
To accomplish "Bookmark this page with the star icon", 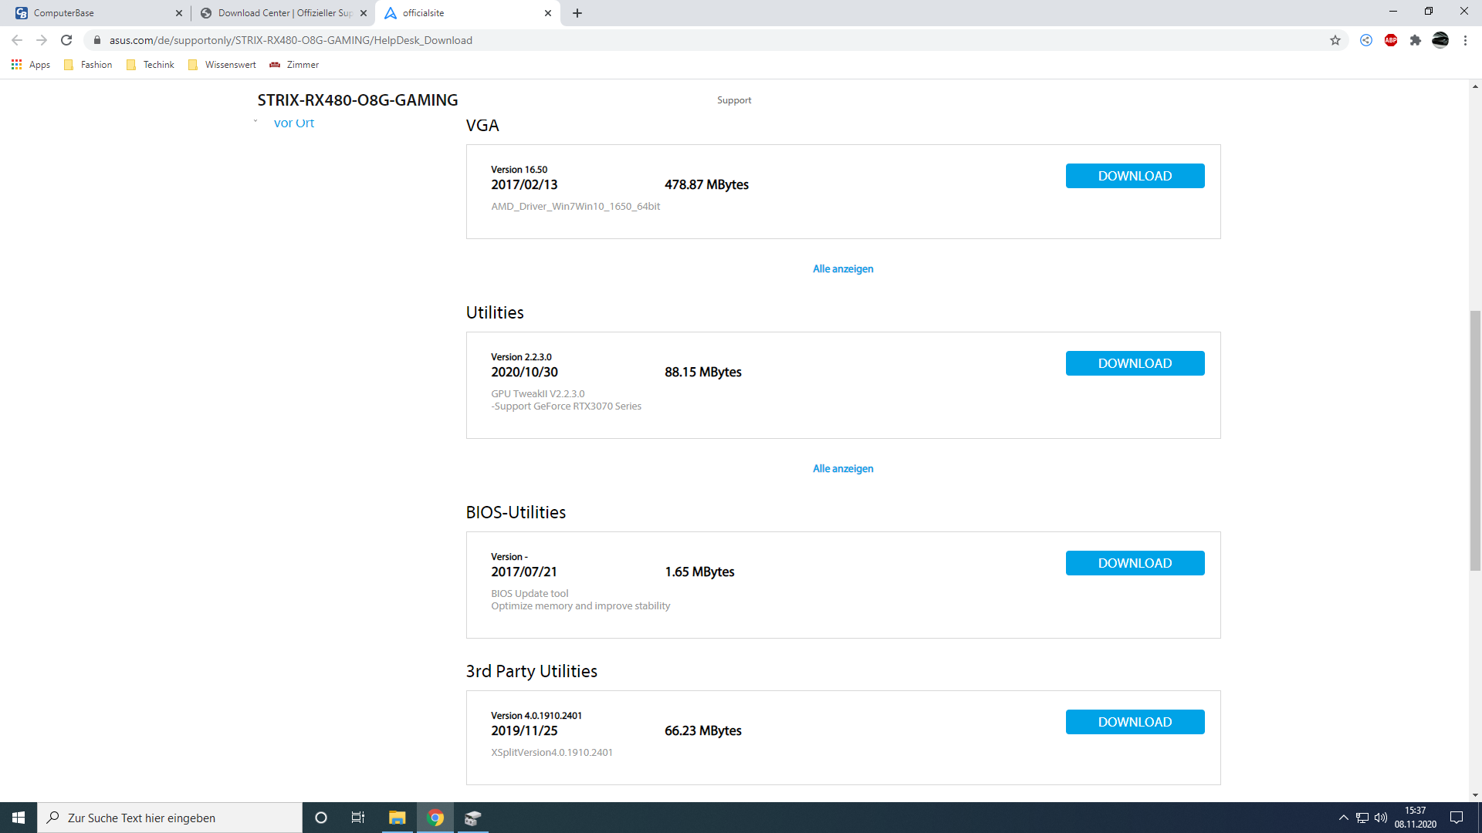I will tap(1335, 40).
